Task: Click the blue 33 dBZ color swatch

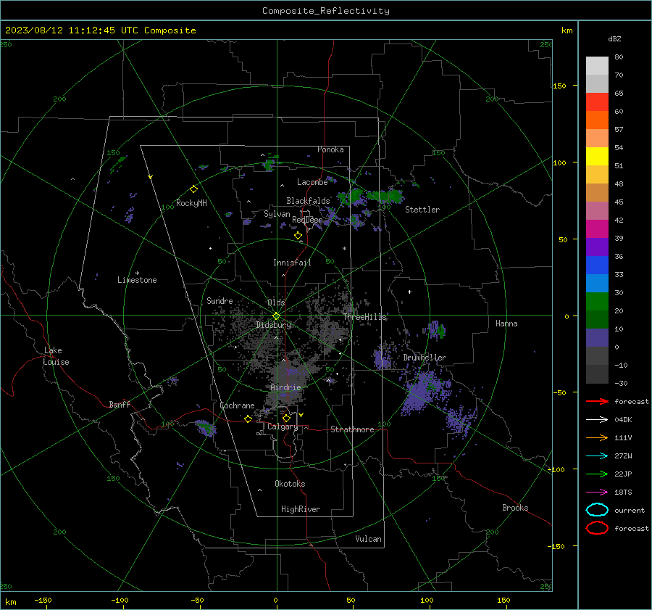Action: (597, 265)
